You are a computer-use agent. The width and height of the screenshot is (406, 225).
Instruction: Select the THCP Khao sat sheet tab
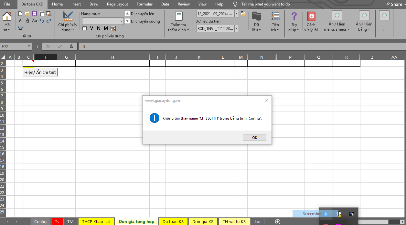(x=96, y=221)
